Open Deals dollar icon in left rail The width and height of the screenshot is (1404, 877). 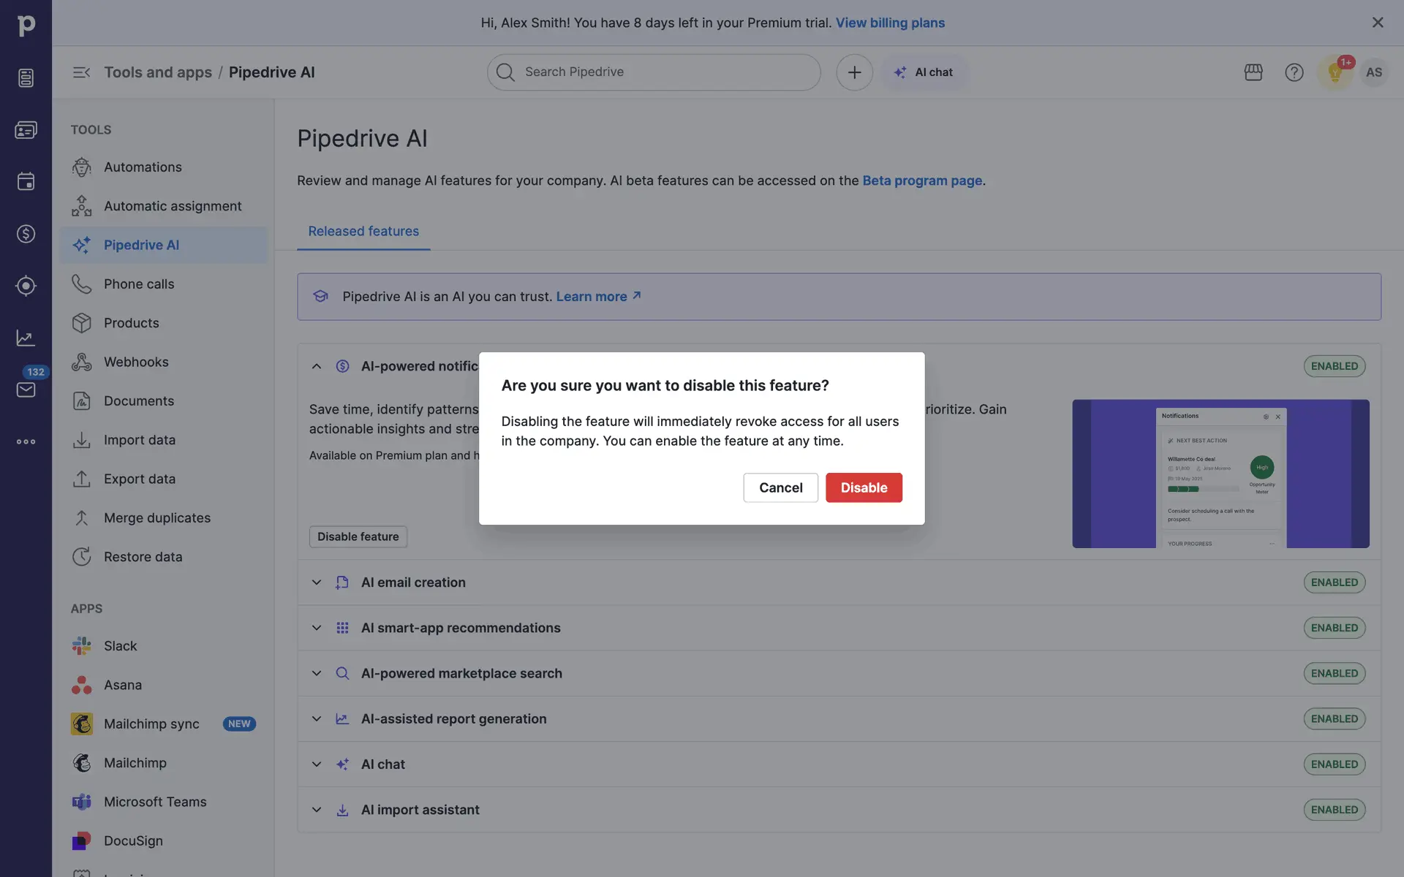click(26, 234)
